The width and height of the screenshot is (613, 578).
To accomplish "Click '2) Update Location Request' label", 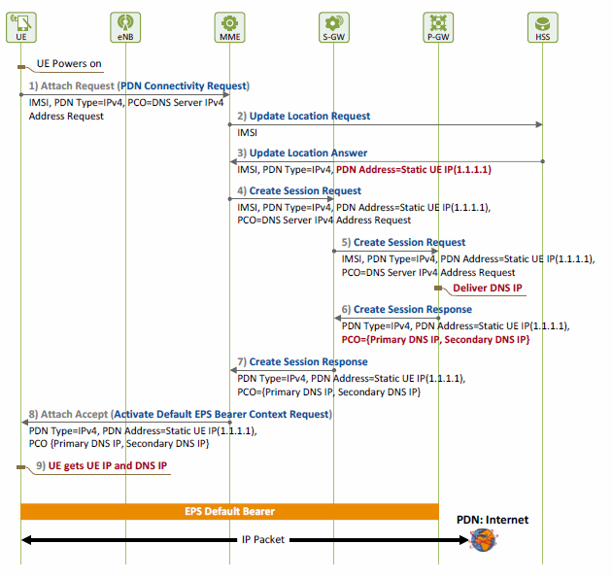I will 304,116.
